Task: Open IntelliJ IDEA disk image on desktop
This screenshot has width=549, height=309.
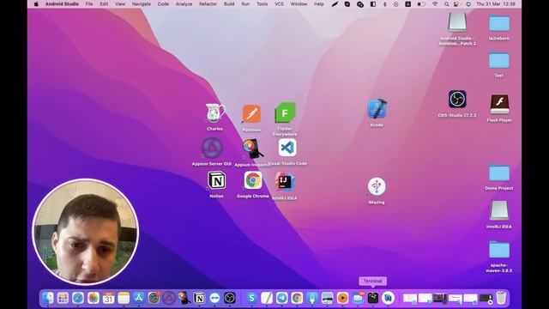Action: 499,211
